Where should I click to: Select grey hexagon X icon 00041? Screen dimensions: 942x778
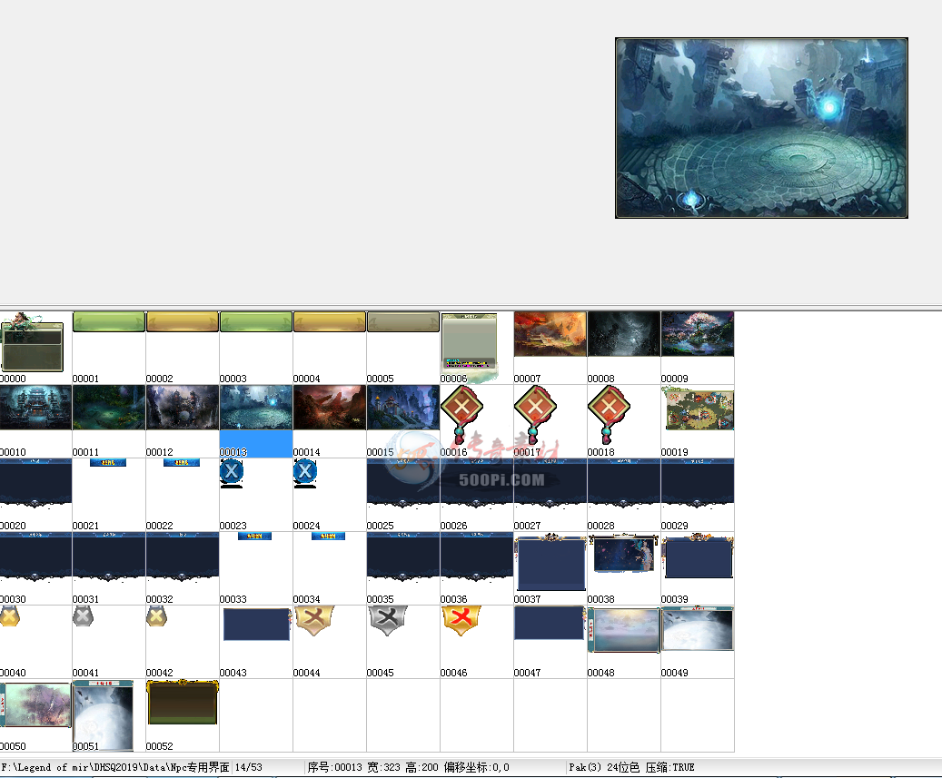coord(83,616)
